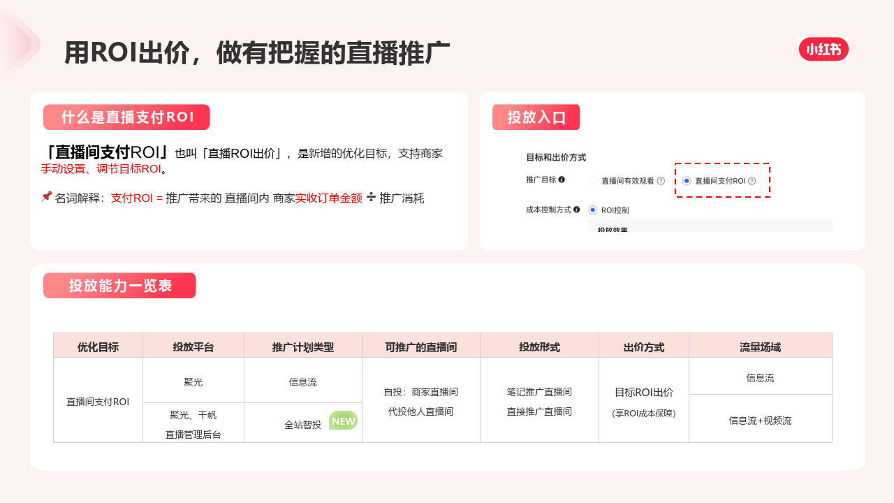Open the help icon next to 直播间有效观看
Image resolution: width=894 pixels, height=503 pixels.
tap(661, 180)
